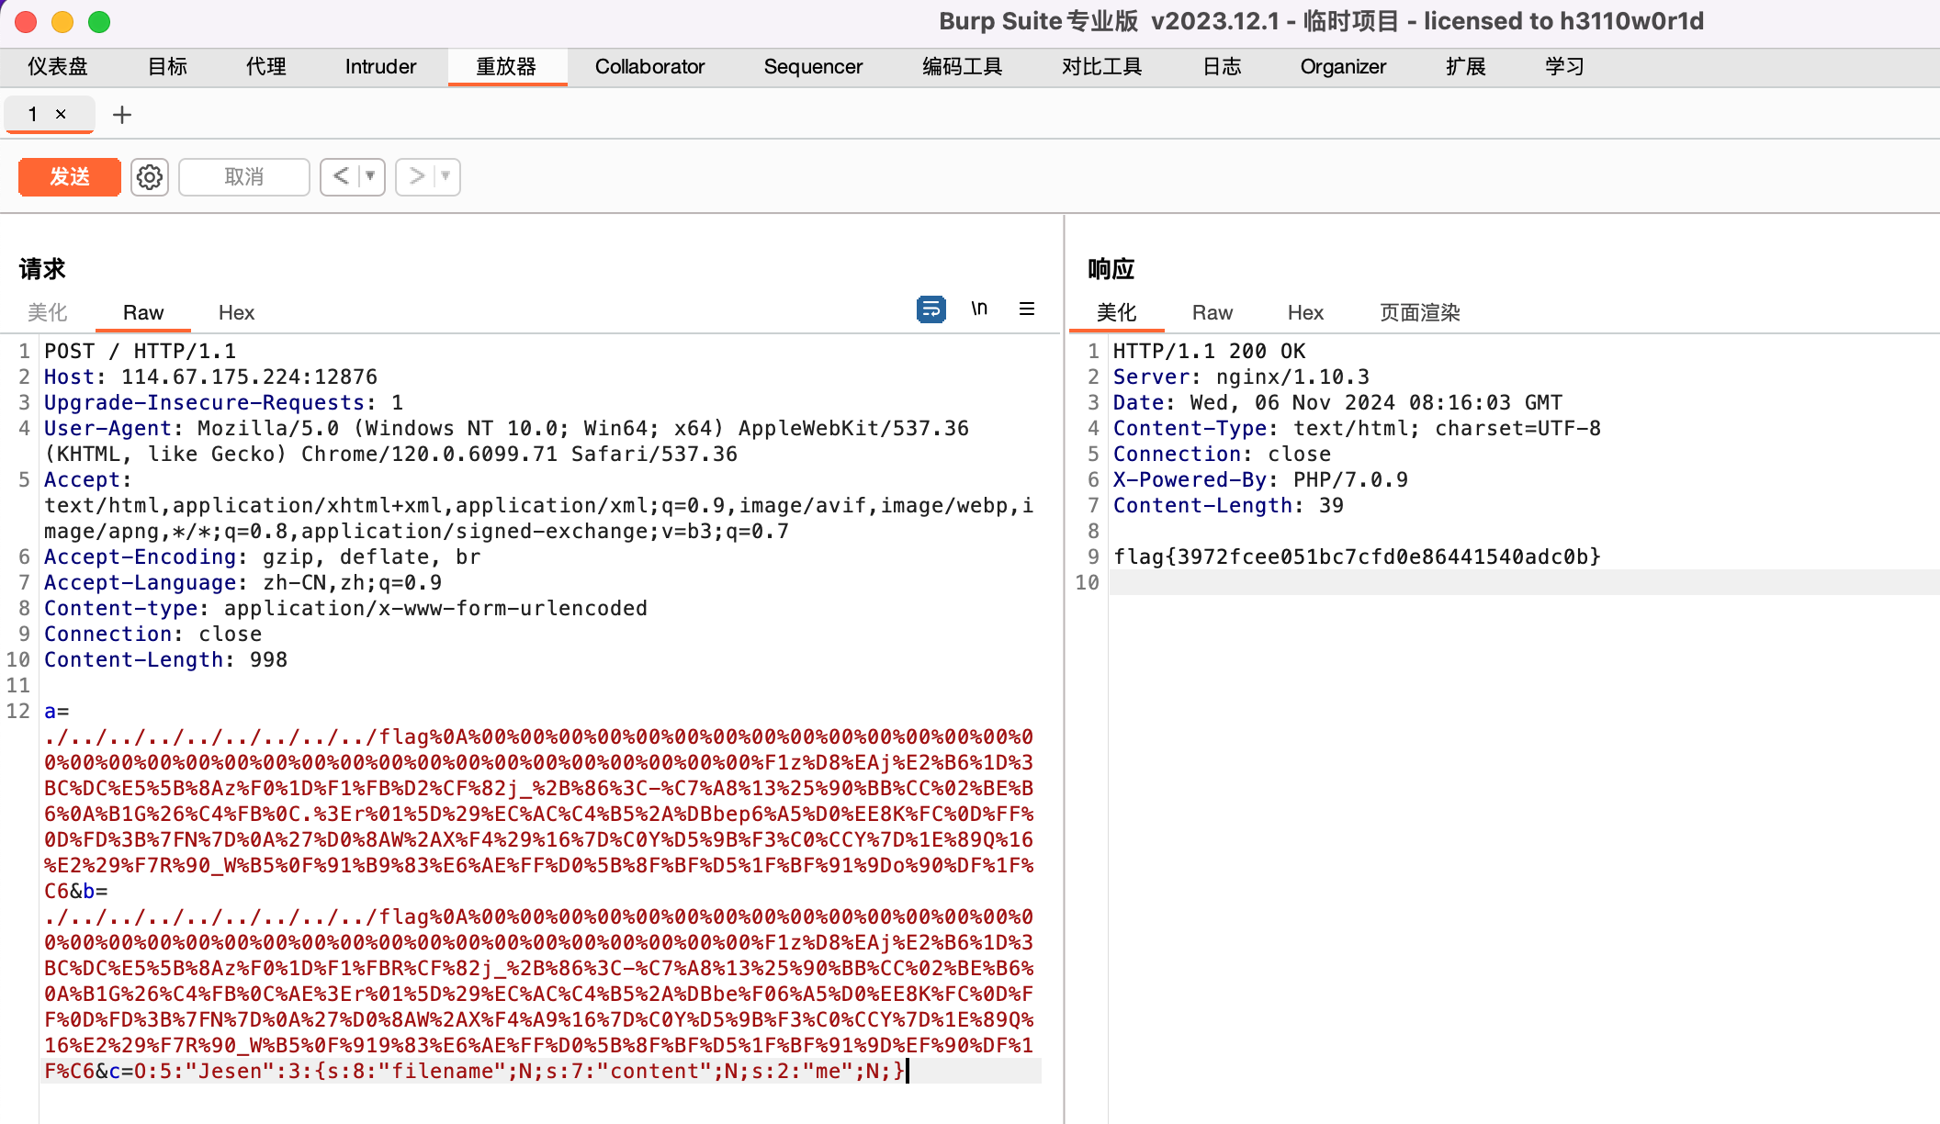The image size is (1940, 1124).
Task: Close Repeater tab 1 using its × button
Action: [61, 115]
